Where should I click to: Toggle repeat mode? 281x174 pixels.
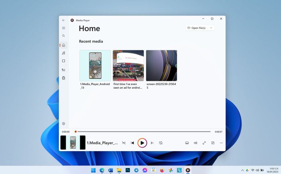click(161, 143)
